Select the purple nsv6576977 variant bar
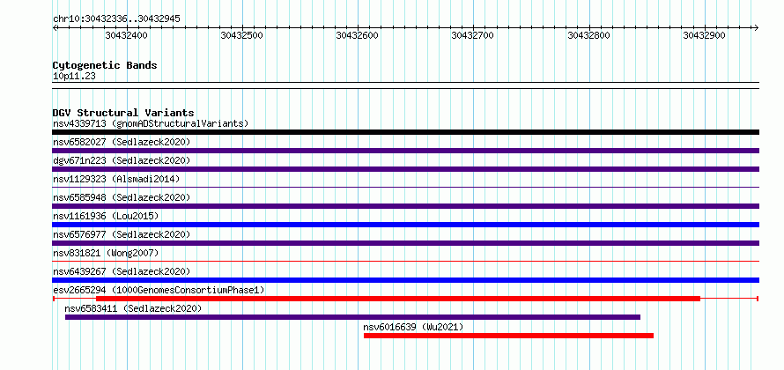The height and width of the screenshot is (370, 784). coord(405,243)
